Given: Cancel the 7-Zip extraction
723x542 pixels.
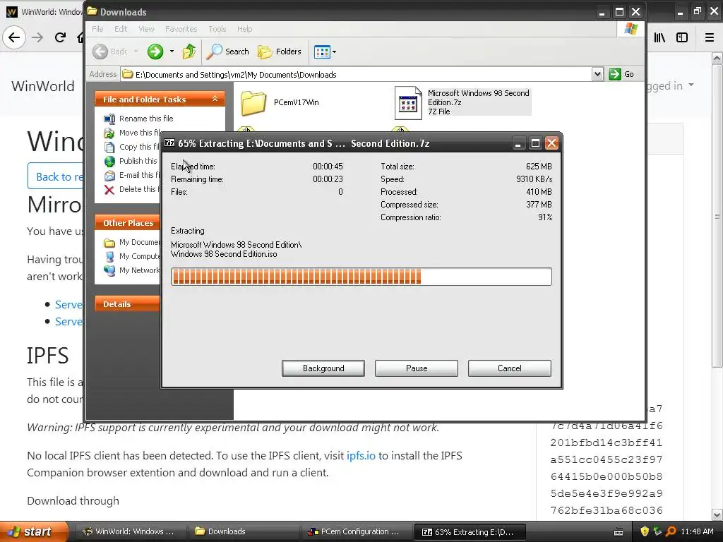Looking at the screenshot, I should click(x=510, y=368).
